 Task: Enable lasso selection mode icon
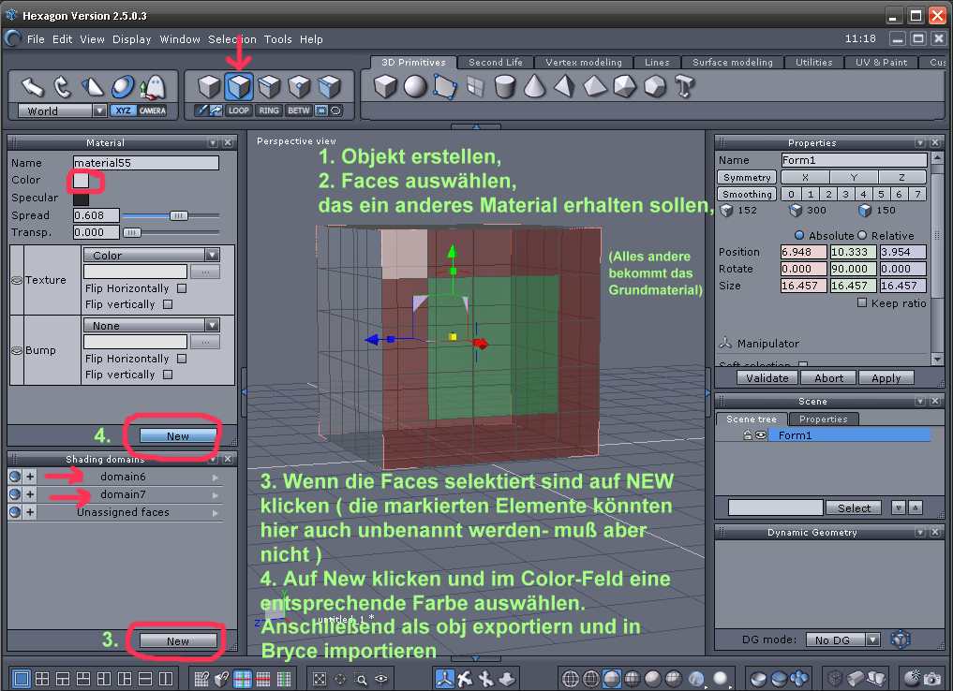(335, 110)
